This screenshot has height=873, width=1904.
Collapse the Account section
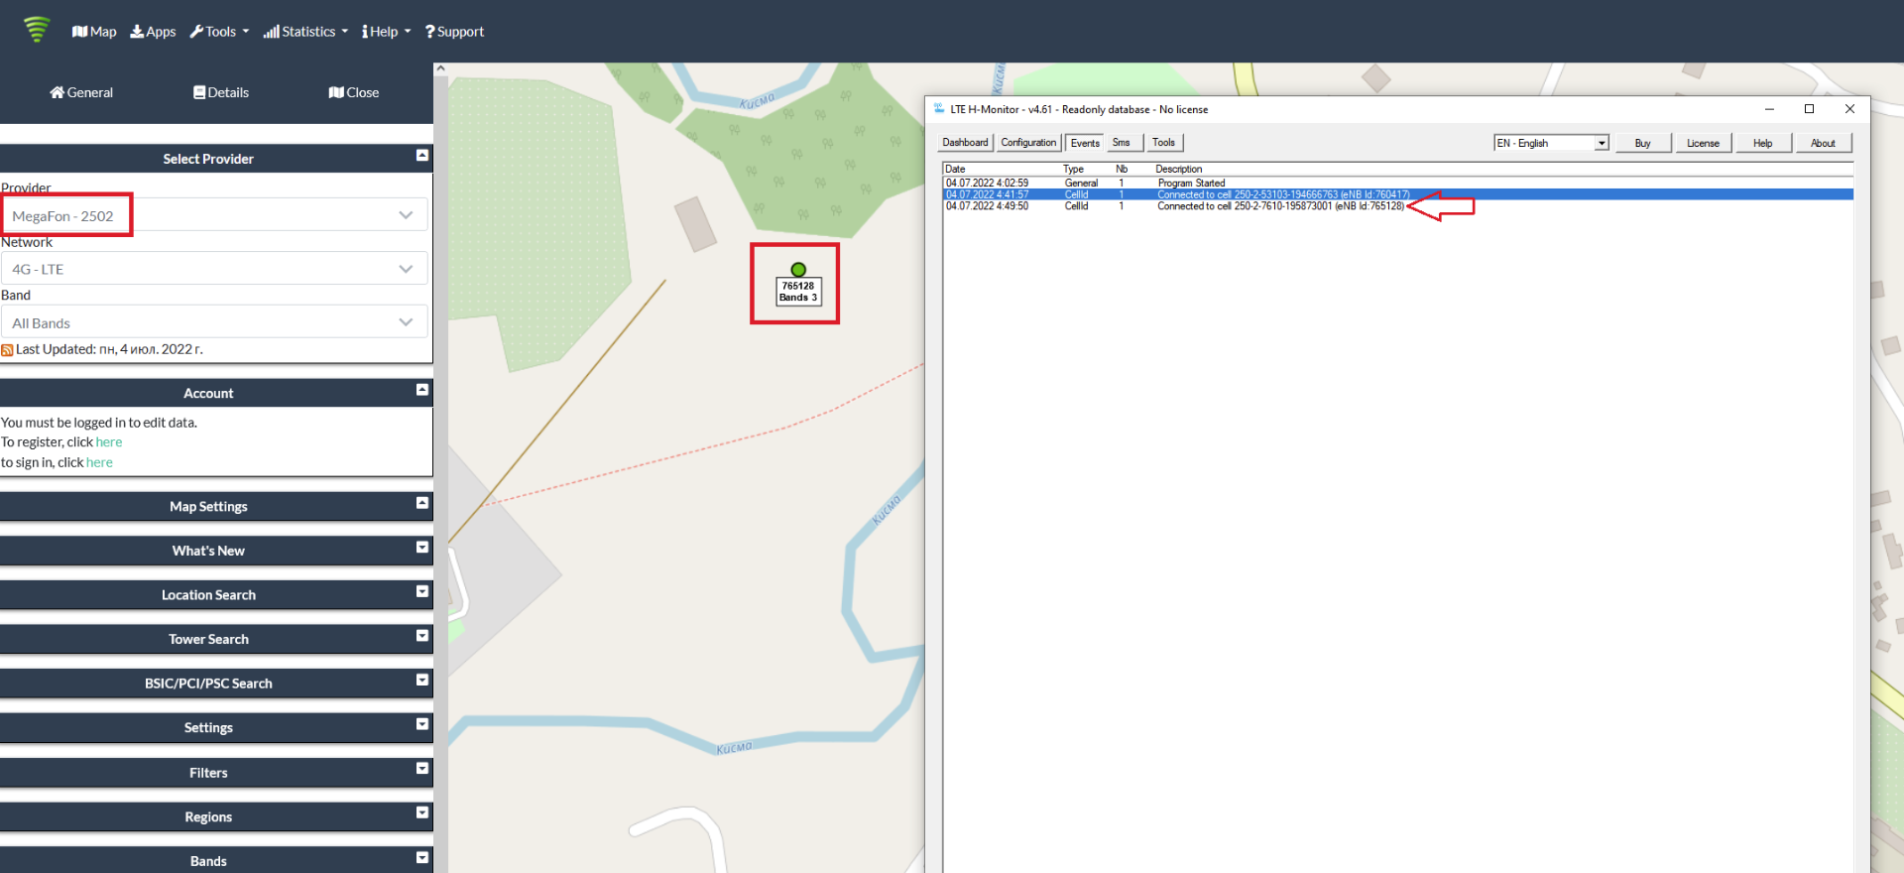click(x=422, y=390)
